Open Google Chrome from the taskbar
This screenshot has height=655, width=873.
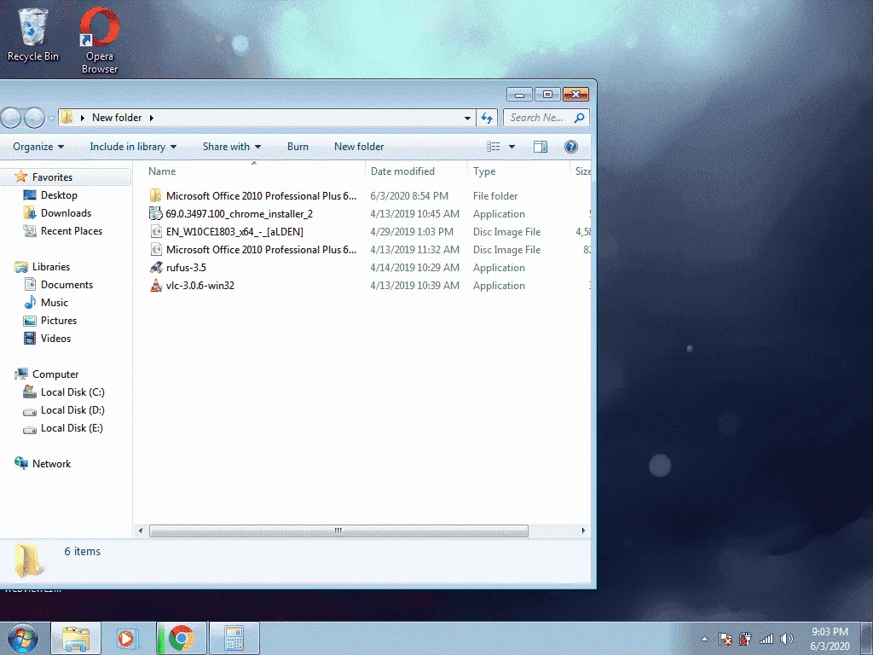pos(182,638)
